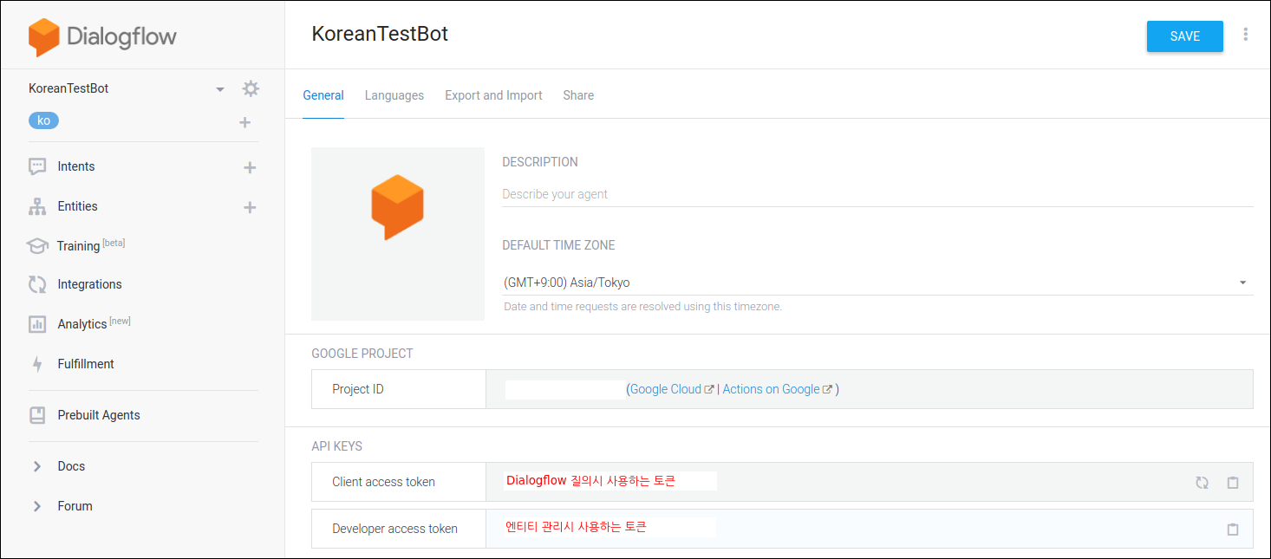Viewport: 1271px width, 559px height.
Task: Create new intent with plus icon
Action: point(250,167)
